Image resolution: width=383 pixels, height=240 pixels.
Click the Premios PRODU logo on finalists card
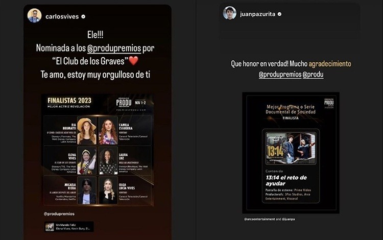click(124, 103)
